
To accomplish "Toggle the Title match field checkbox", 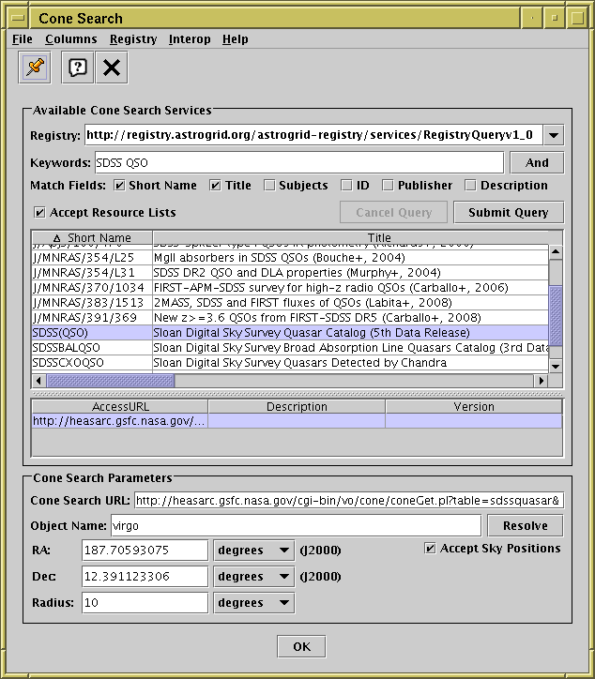I will tap(215, 186).
